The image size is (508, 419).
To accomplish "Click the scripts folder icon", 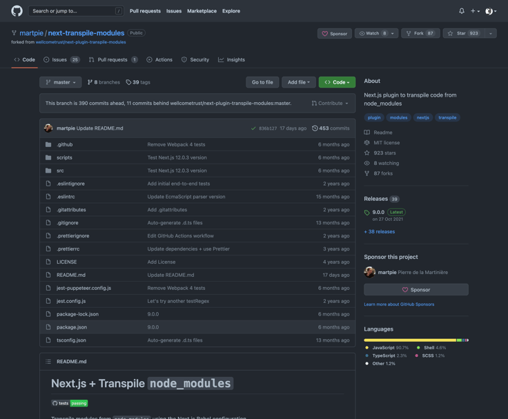I will pos(48,157).
